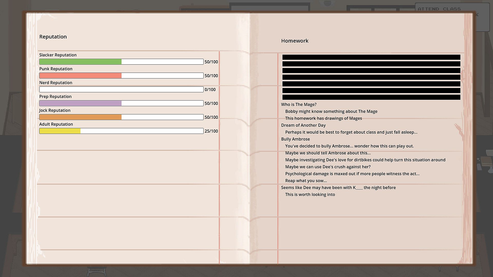The height and width of the screenshot is (277, 493).
Task: Click the hint about Dee's love for dirtbikes
Action: [365, 160]
